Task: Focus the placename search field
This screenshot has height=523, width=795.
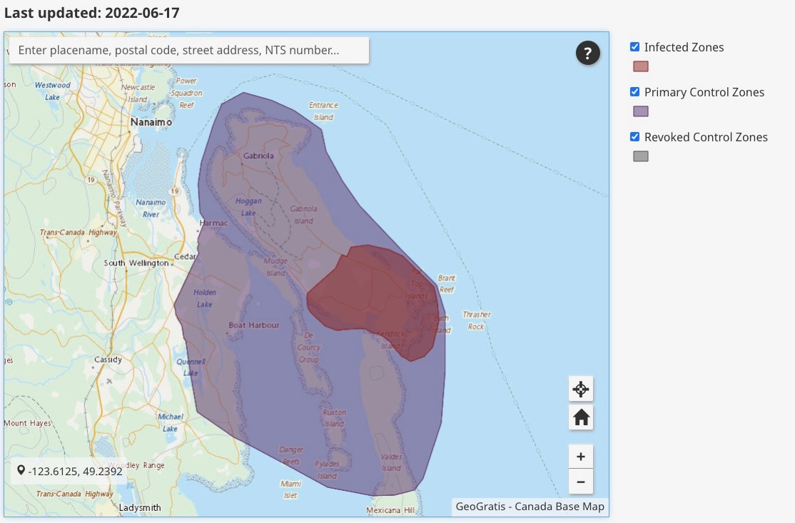Action: click(x=188, y=51)
